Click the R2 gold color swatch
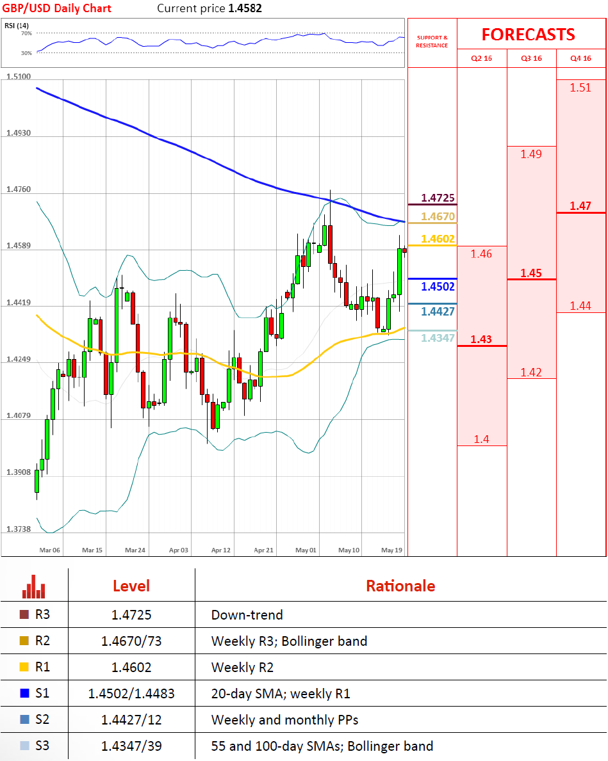 pyautogui.click(x=24, y=641)
